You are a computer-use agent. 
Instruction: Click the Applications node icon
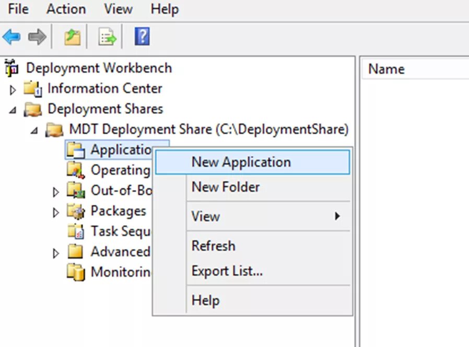pyautogui.click(x=76, y=149)
